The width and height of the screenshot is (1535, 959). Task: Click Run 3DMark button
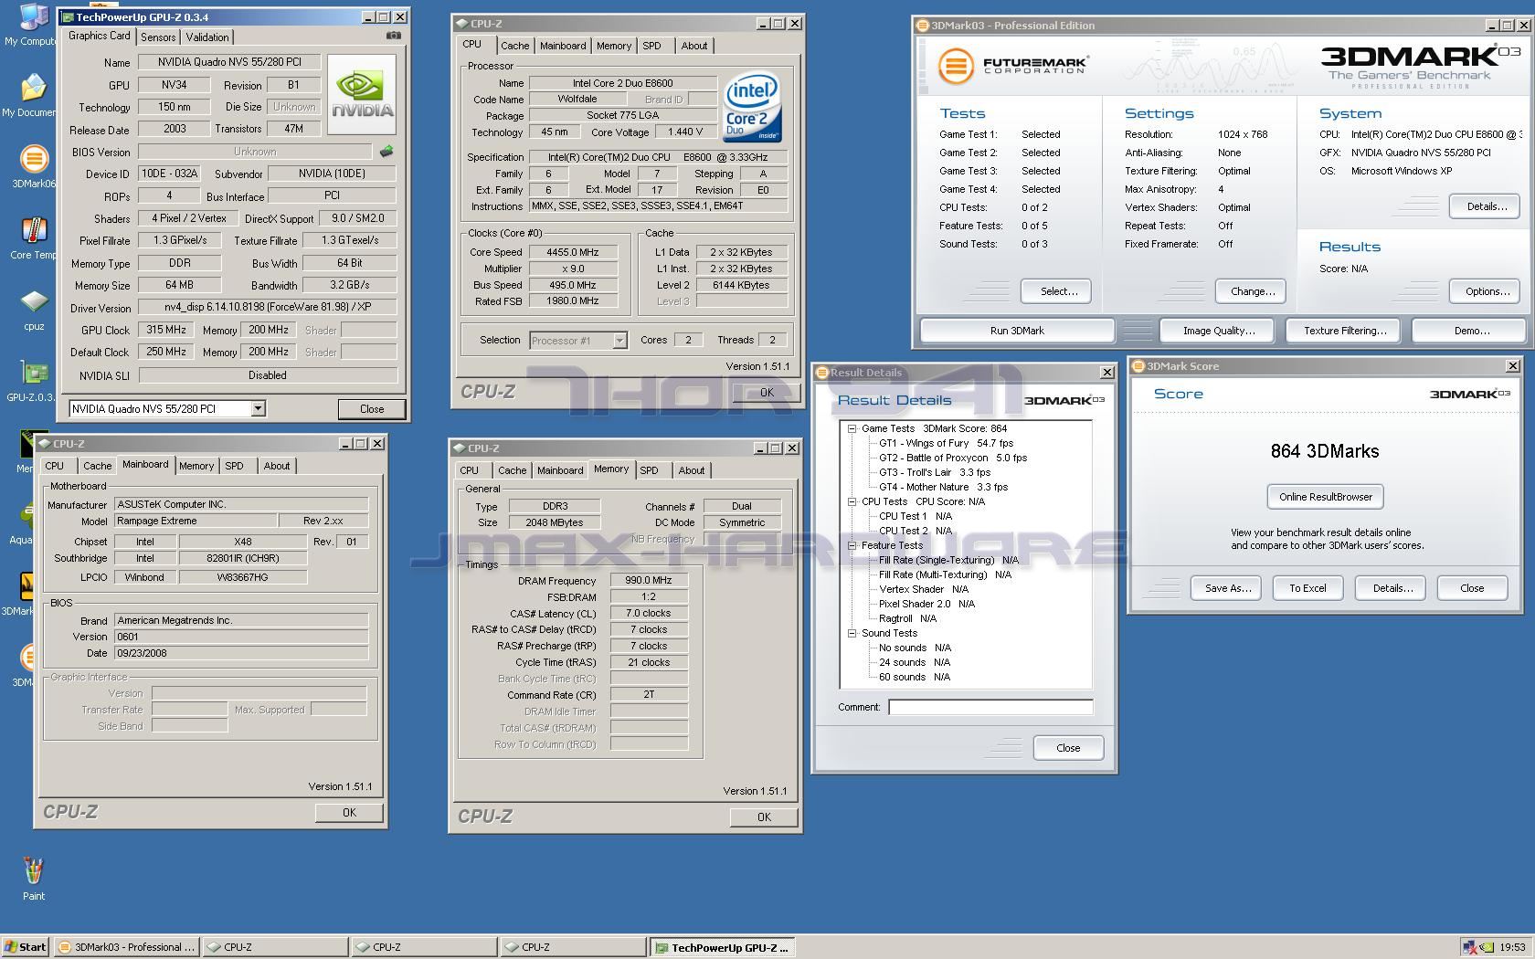[x=1017, y=331]
